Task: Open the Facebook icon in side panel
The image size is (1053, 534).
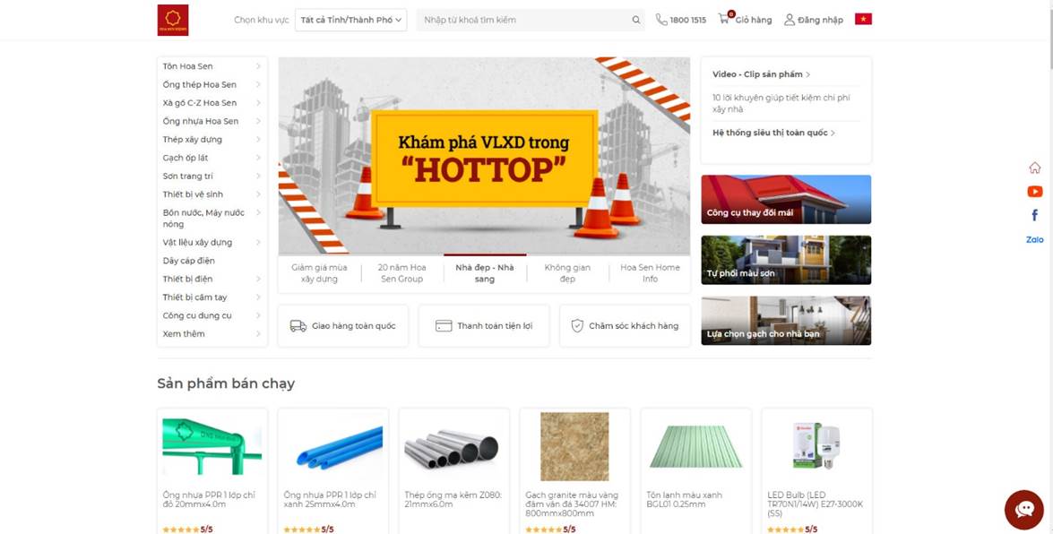Action: 1035,215
